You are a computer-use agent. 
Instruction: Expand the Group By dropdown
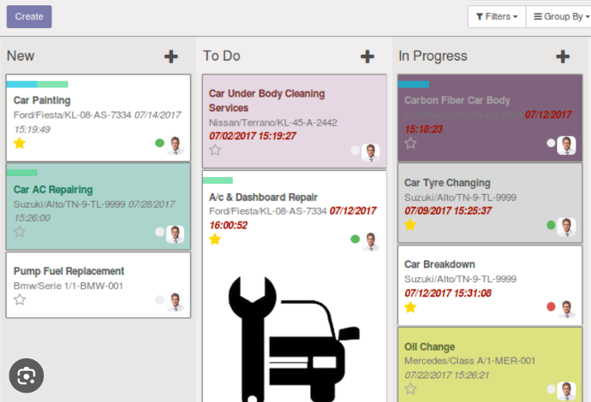(558, 16)
